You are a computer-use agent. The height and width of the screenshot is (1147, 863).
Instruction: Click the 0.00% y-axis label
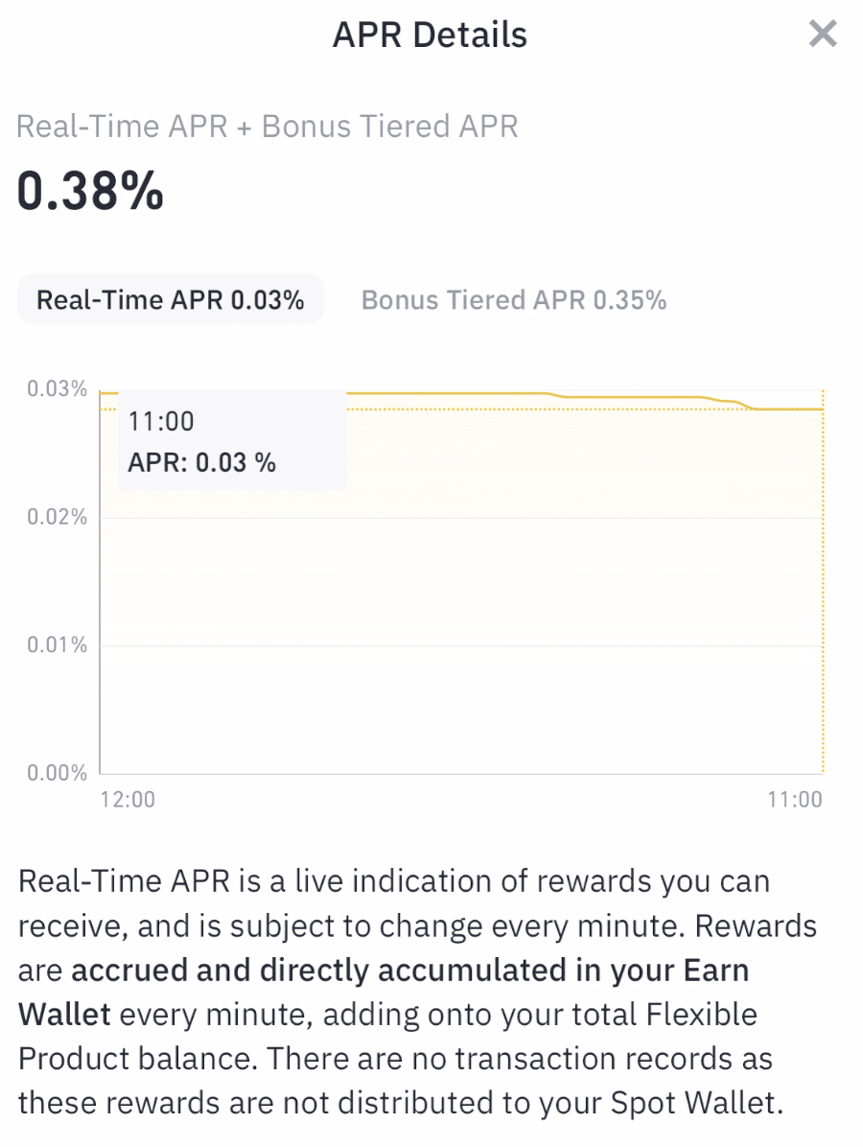coord(57,773)
